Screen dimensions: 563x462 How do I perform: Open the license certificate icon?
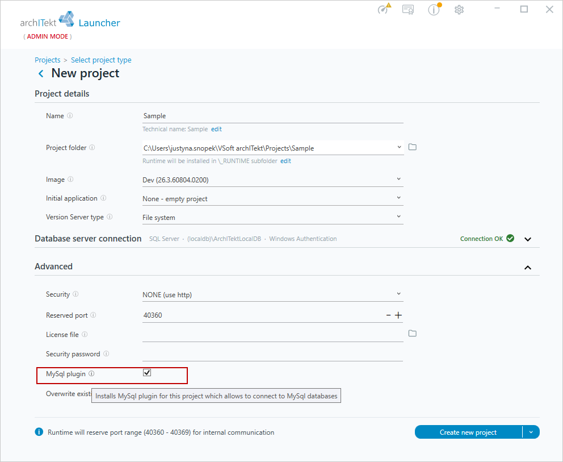coord(408,9)
